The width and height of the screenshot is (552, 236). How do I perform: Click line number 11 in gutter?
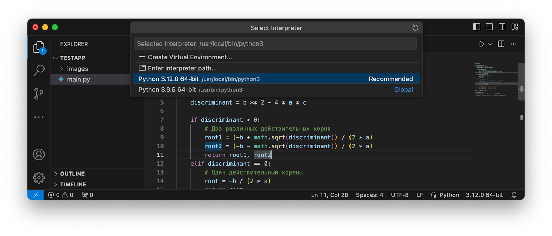pyautogui.click(x=160, y=155)
